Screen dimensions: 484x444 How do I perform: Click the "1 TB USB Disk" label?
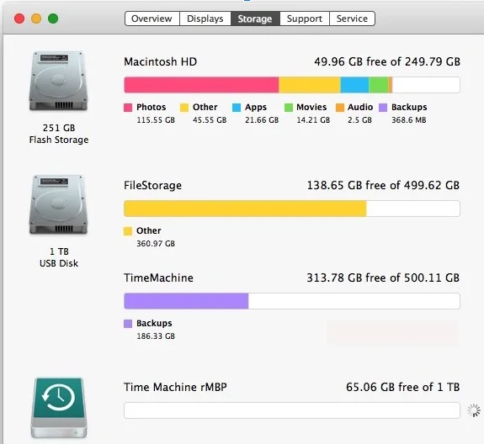pyautogui.click(x=59, y=257)
